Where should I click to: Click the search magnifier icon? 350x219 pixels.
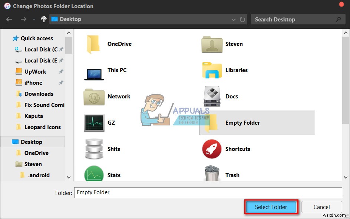tap(339, 19)
